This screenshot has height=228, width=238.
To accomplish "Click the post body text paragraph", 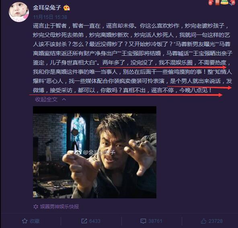I will pyautogui.click(x=133, y=58).
